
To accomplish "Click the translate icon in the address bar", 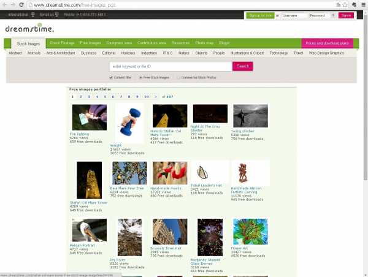I will pos(338,5).
